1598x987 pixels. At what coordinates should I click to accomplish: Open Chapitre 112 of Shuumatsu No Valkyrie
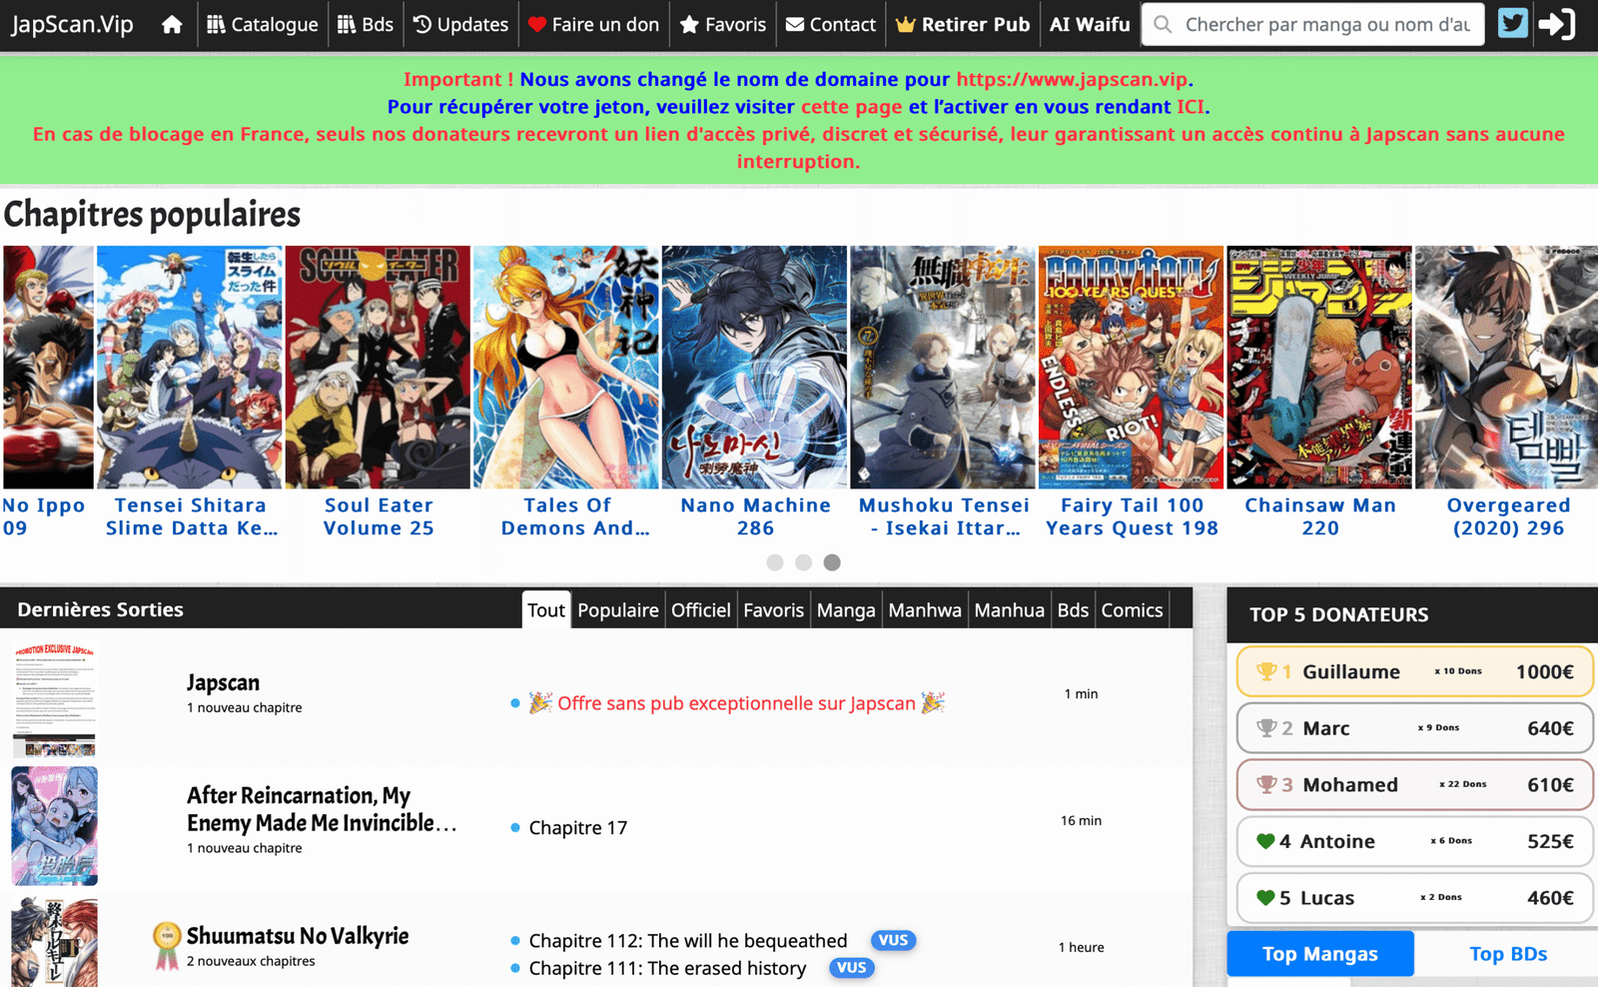687,941
